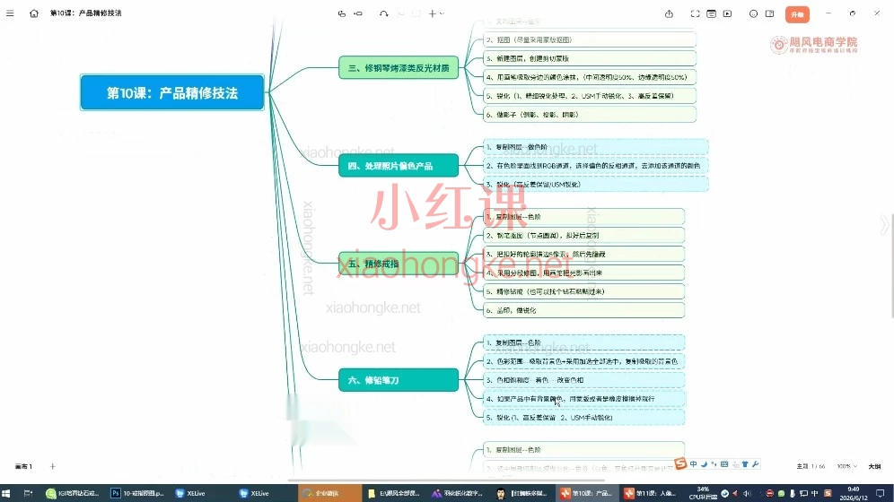The width and height of the screenshot is (894, 502).
Task: Select subtopic about 用画笔吸取旁边的颜色涂抹
Action: (x=590, y=77)
